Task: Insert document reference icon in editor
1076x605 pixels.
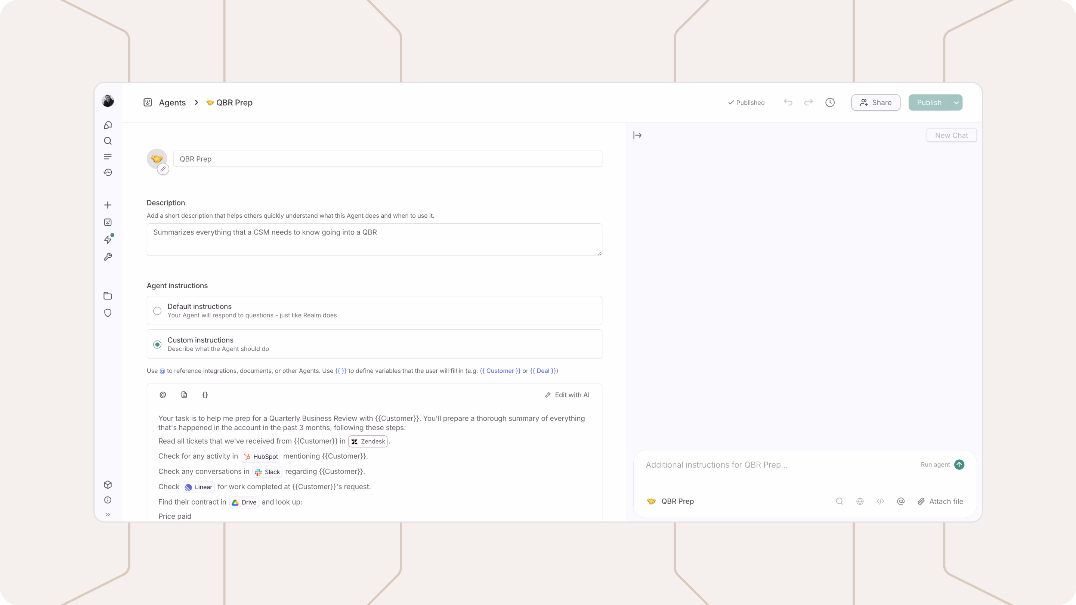Action: [184, 395]
